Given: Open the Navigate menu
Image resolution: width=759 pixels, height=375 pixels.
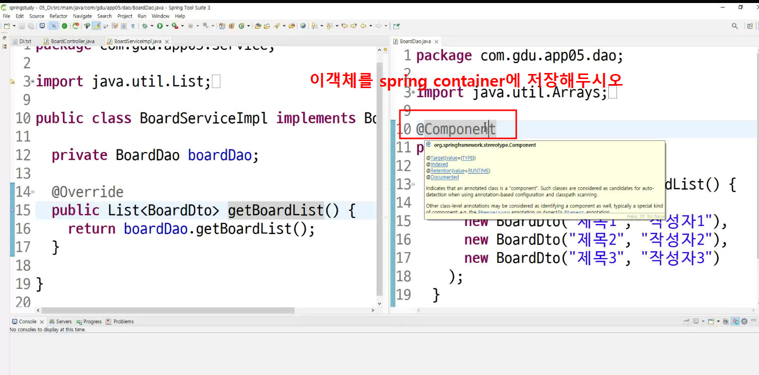Looking at the screenshot, I should (x=83, y=16).
